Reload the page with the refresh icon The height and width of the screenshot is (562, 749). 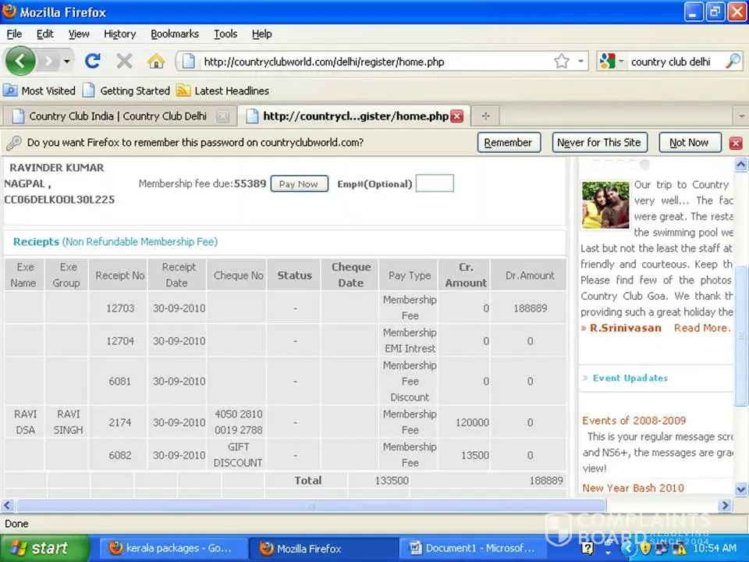(x=93, y=61)
